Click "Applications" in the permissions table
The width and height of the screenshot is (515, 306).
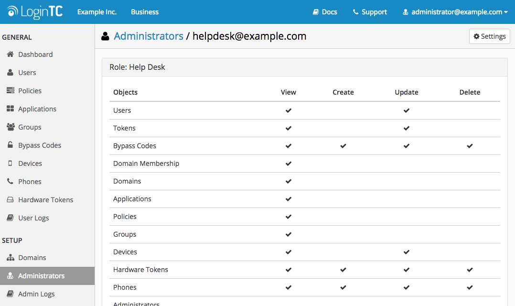click(x=132, y=199)
